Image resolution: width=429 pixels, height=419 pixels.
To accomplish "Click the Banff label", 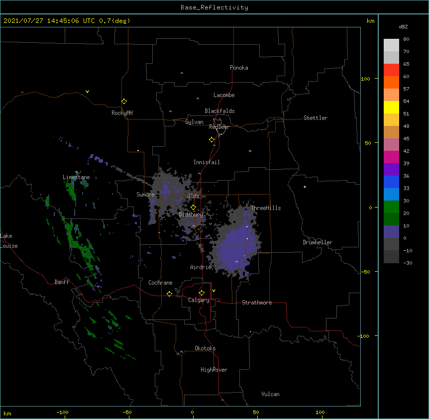I will pos(62,282).
